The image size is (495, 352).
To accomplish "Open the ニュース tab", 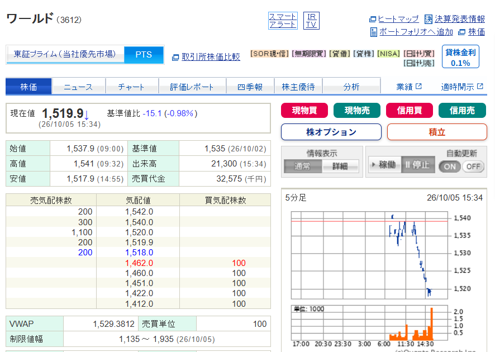I will coord(78,87).
